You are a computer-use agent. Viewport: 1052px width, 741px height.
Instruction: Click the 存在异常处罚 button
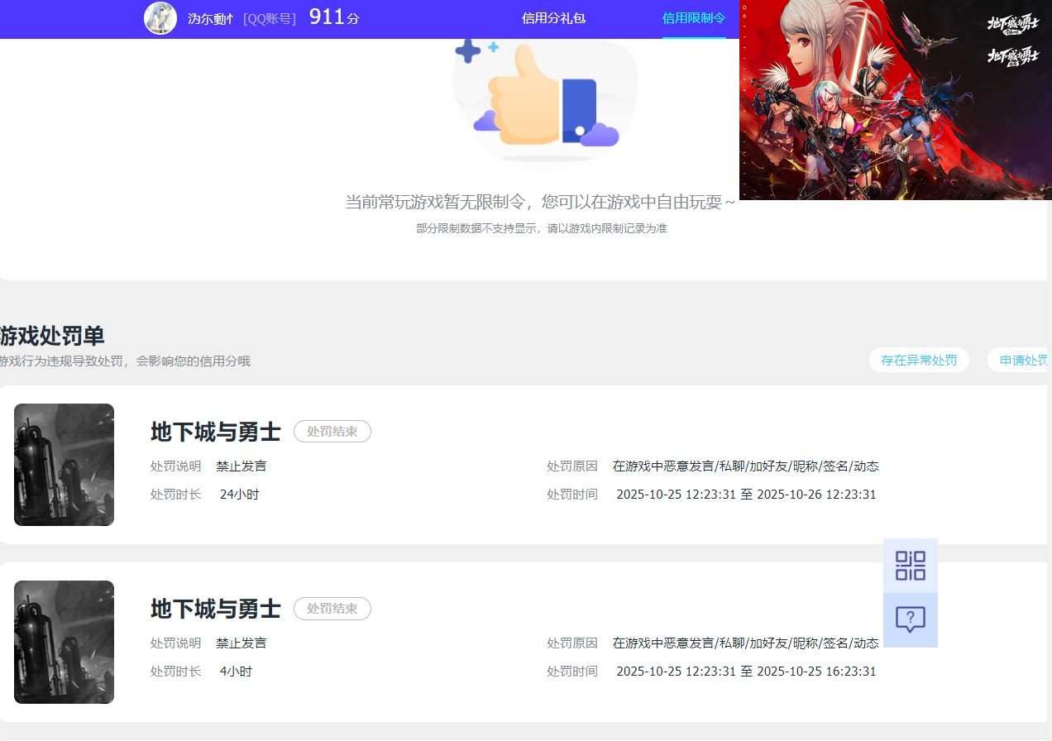[x=919, y=360]
